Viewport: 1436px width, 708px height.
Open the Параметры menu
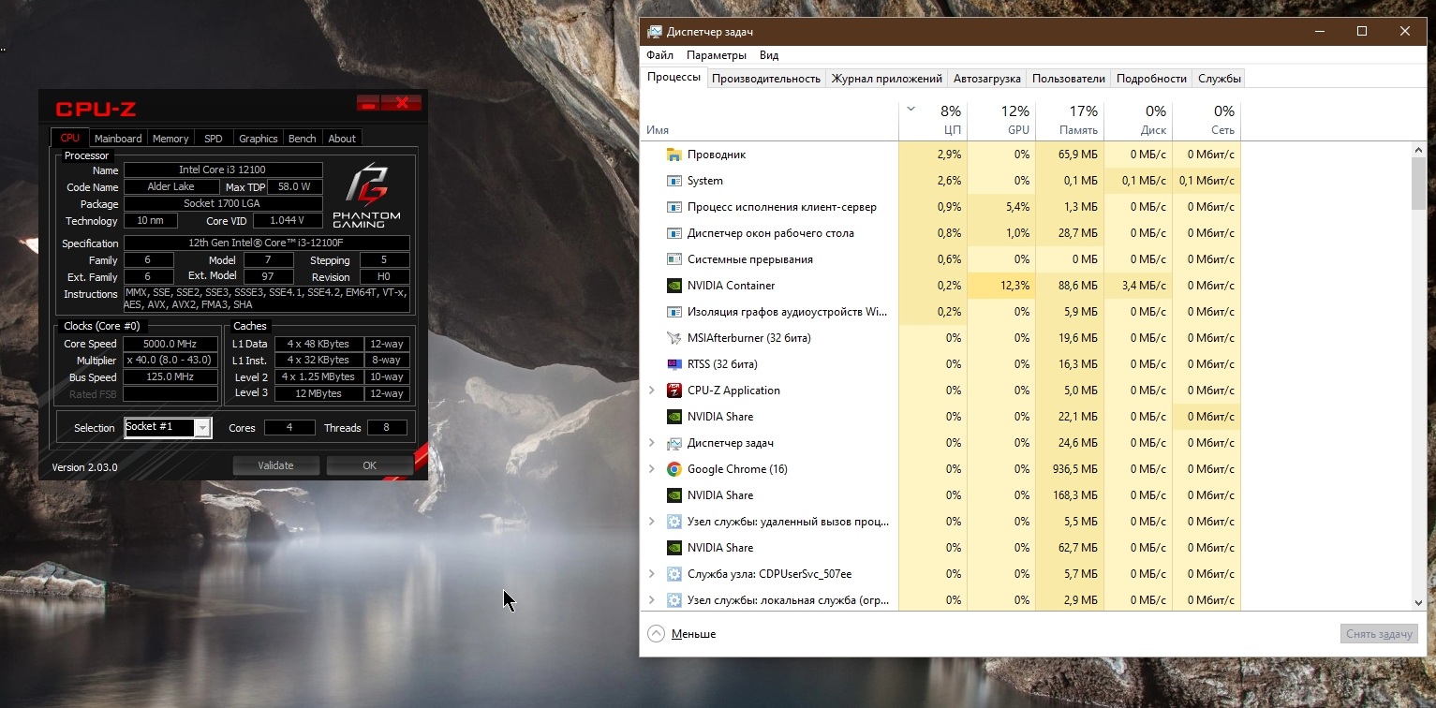(x=717, y=55)
